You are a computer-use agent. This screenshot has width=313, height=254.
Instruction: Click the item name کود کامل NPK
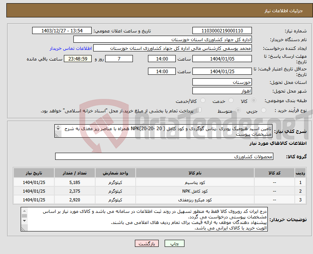(x=195, y=191)
